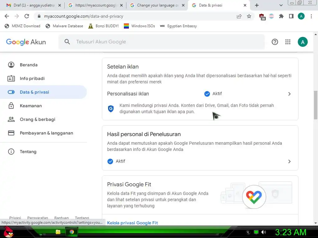This screenshot has width=318, height=238.
Task: Go forward with the browser forward arrow
Action: click(17, 16)
